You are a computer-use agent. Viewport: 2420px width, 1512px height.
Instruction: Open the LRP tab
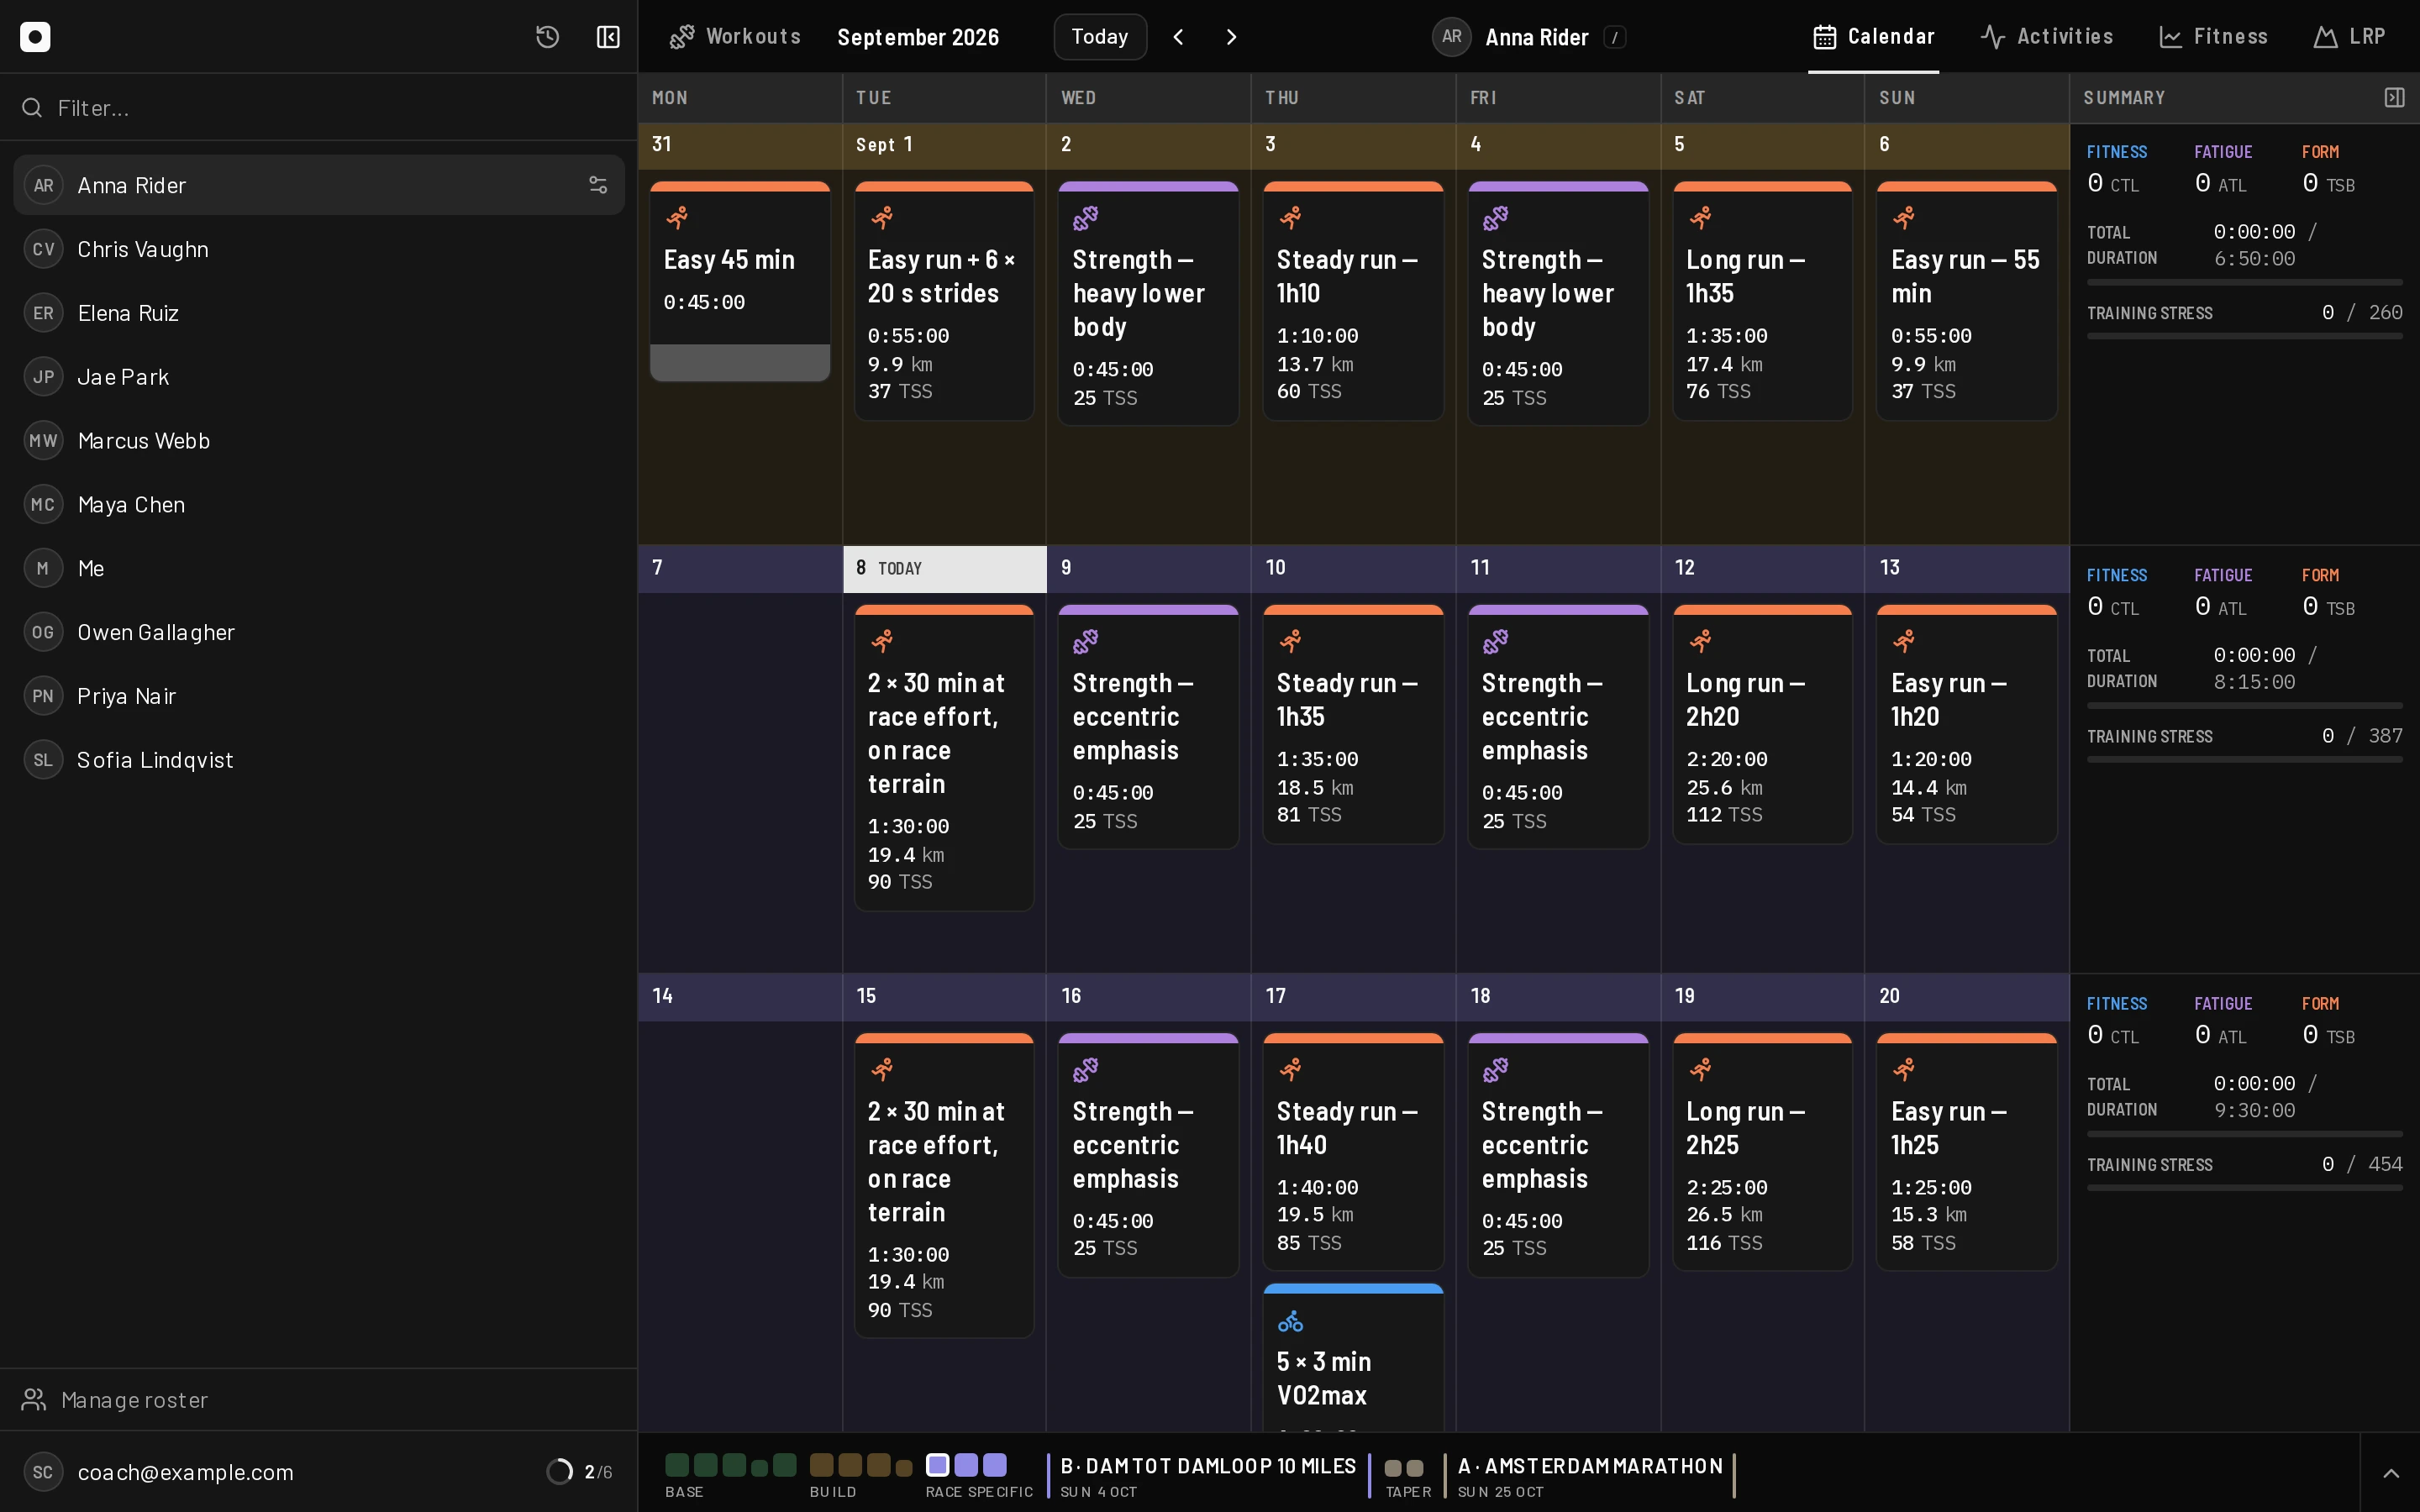[x=2349, y=37]
